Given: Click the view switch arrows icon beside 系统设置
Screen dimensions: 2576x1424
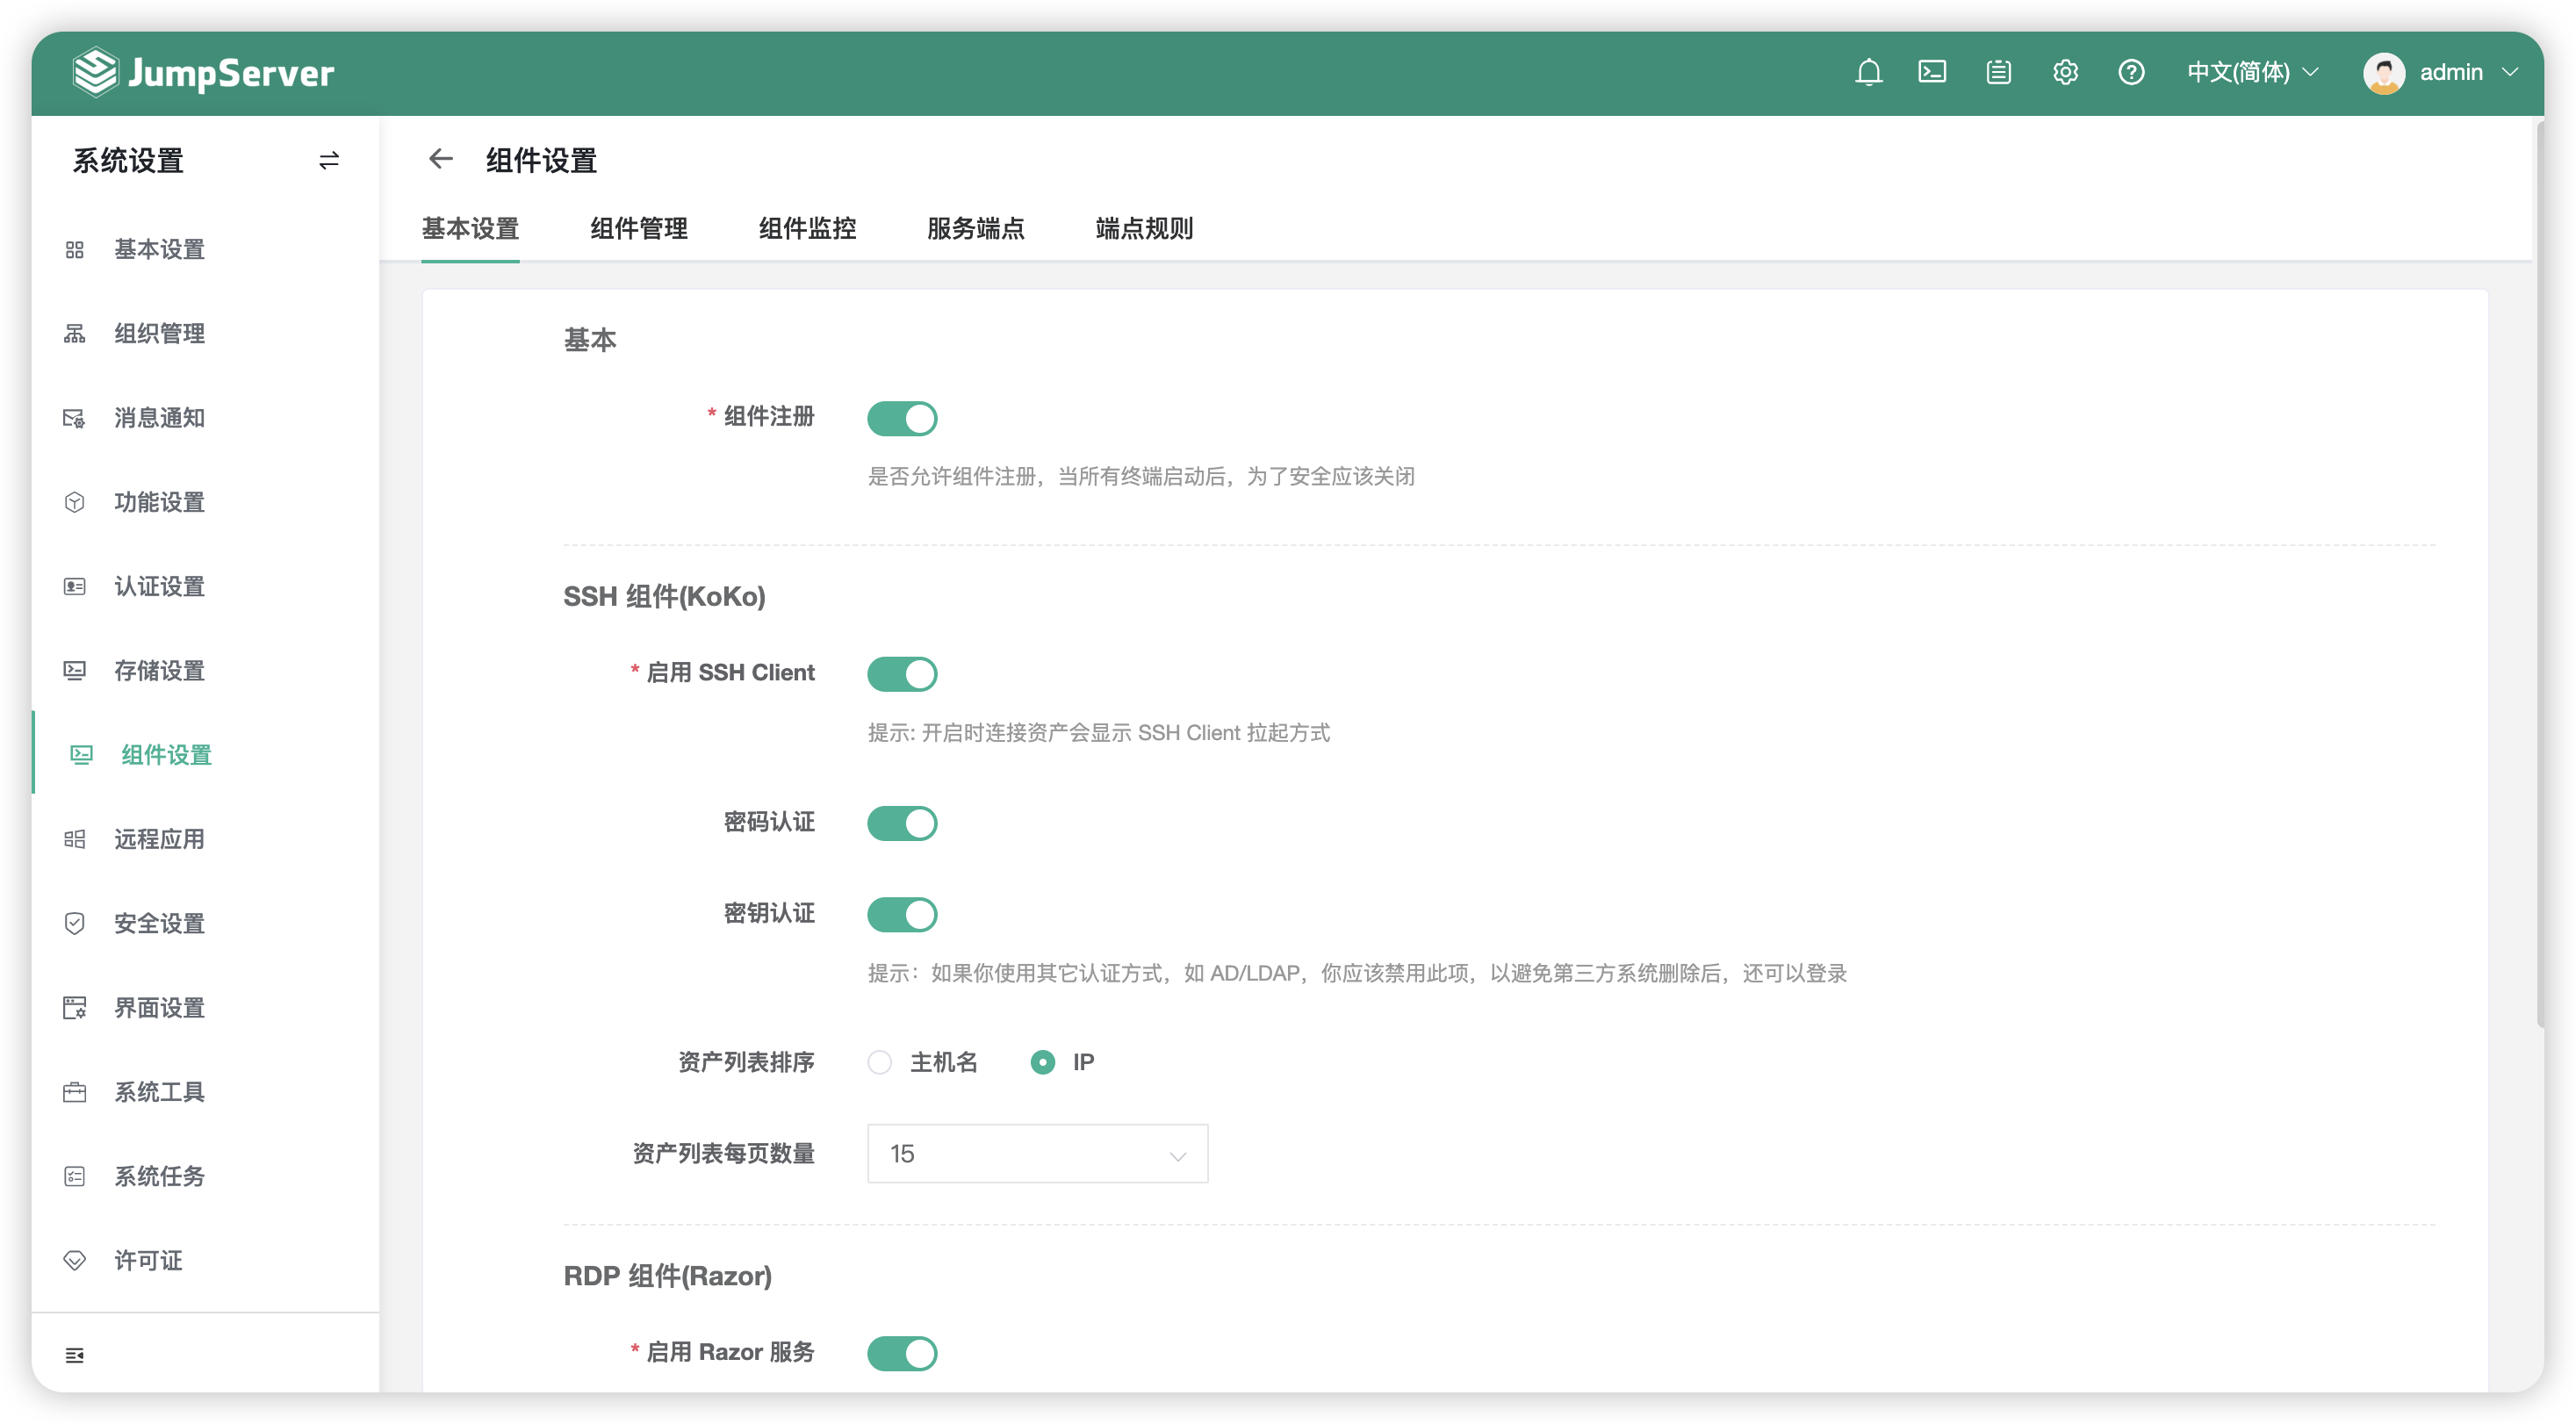Looking at the screenshot, I should point(329,160).
